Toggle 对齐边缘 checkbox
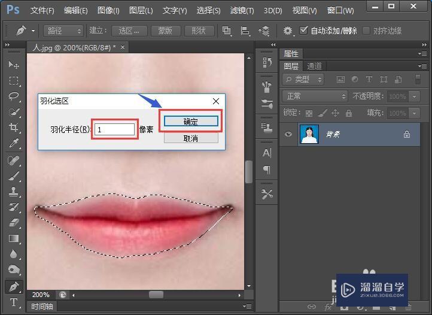 click(x=366, y=31)
